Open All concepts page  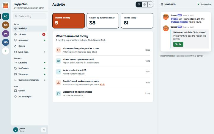[30, 96]
